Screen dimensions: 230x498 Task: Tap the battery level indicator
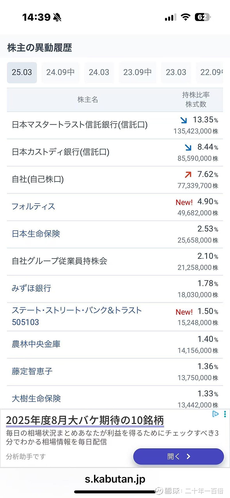click(x=202, y=17)
